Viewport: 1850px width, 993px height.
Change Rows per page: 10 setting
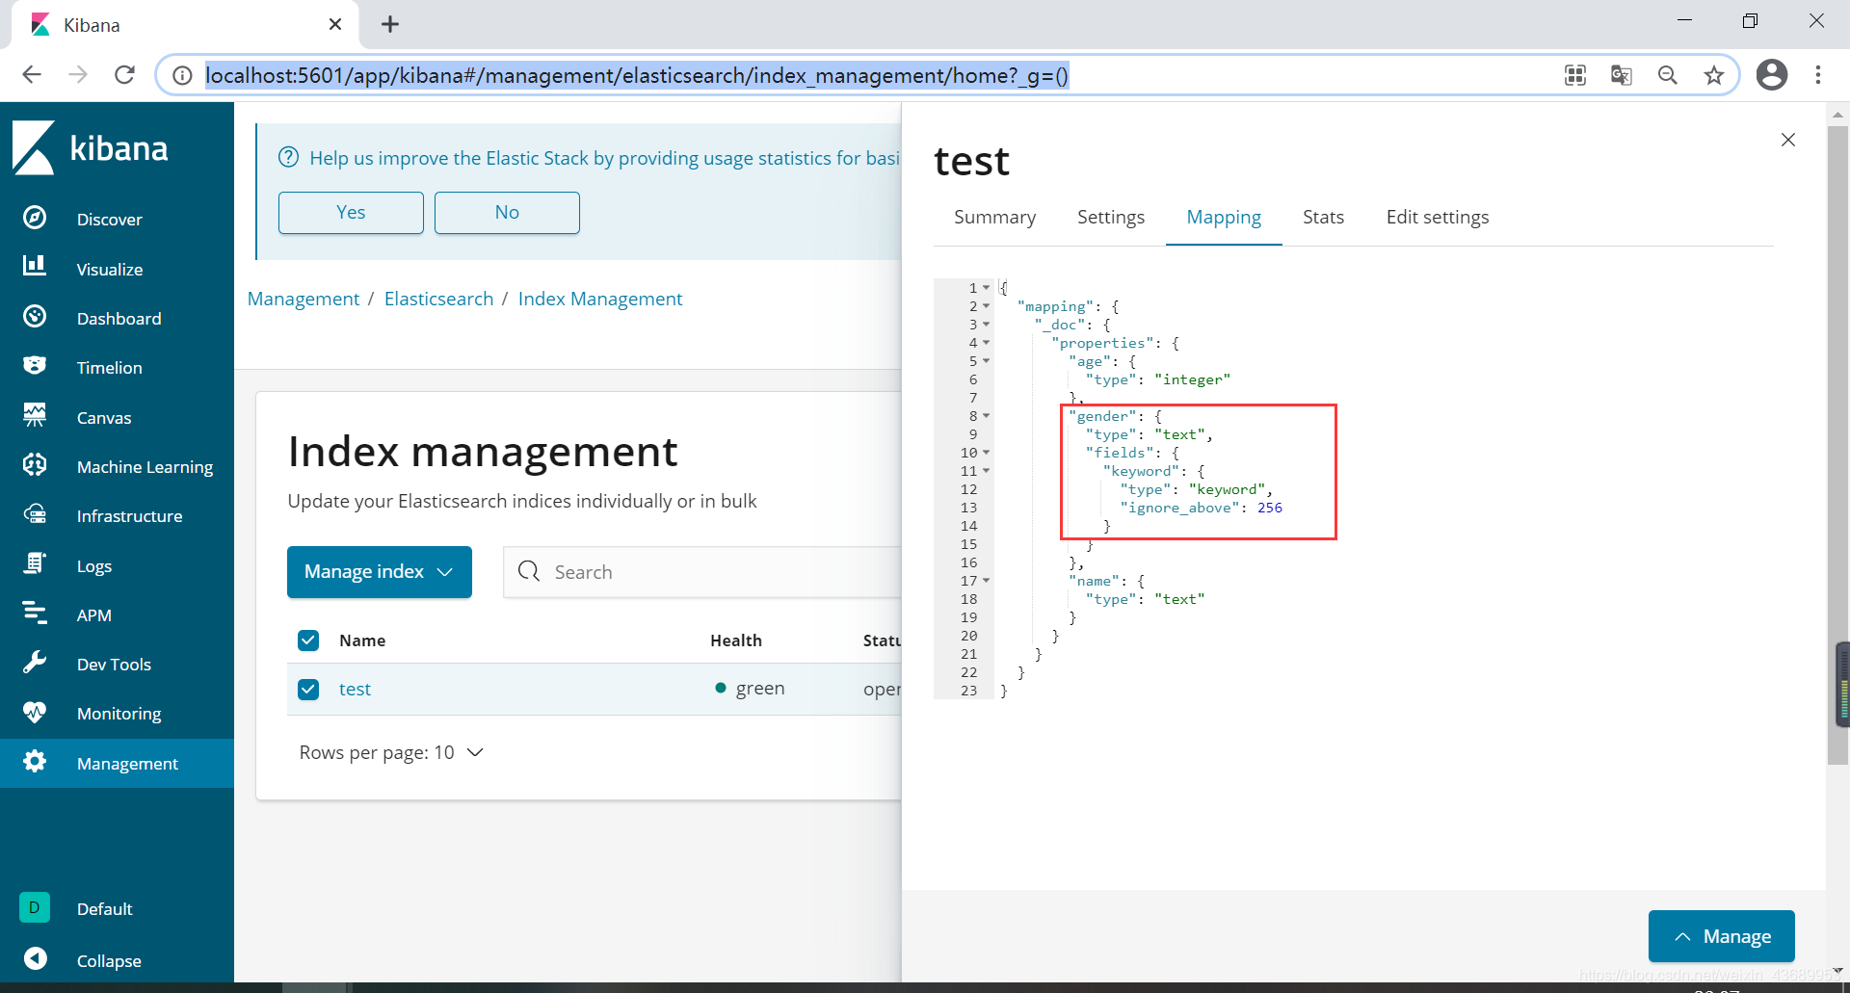coord(391,752)
